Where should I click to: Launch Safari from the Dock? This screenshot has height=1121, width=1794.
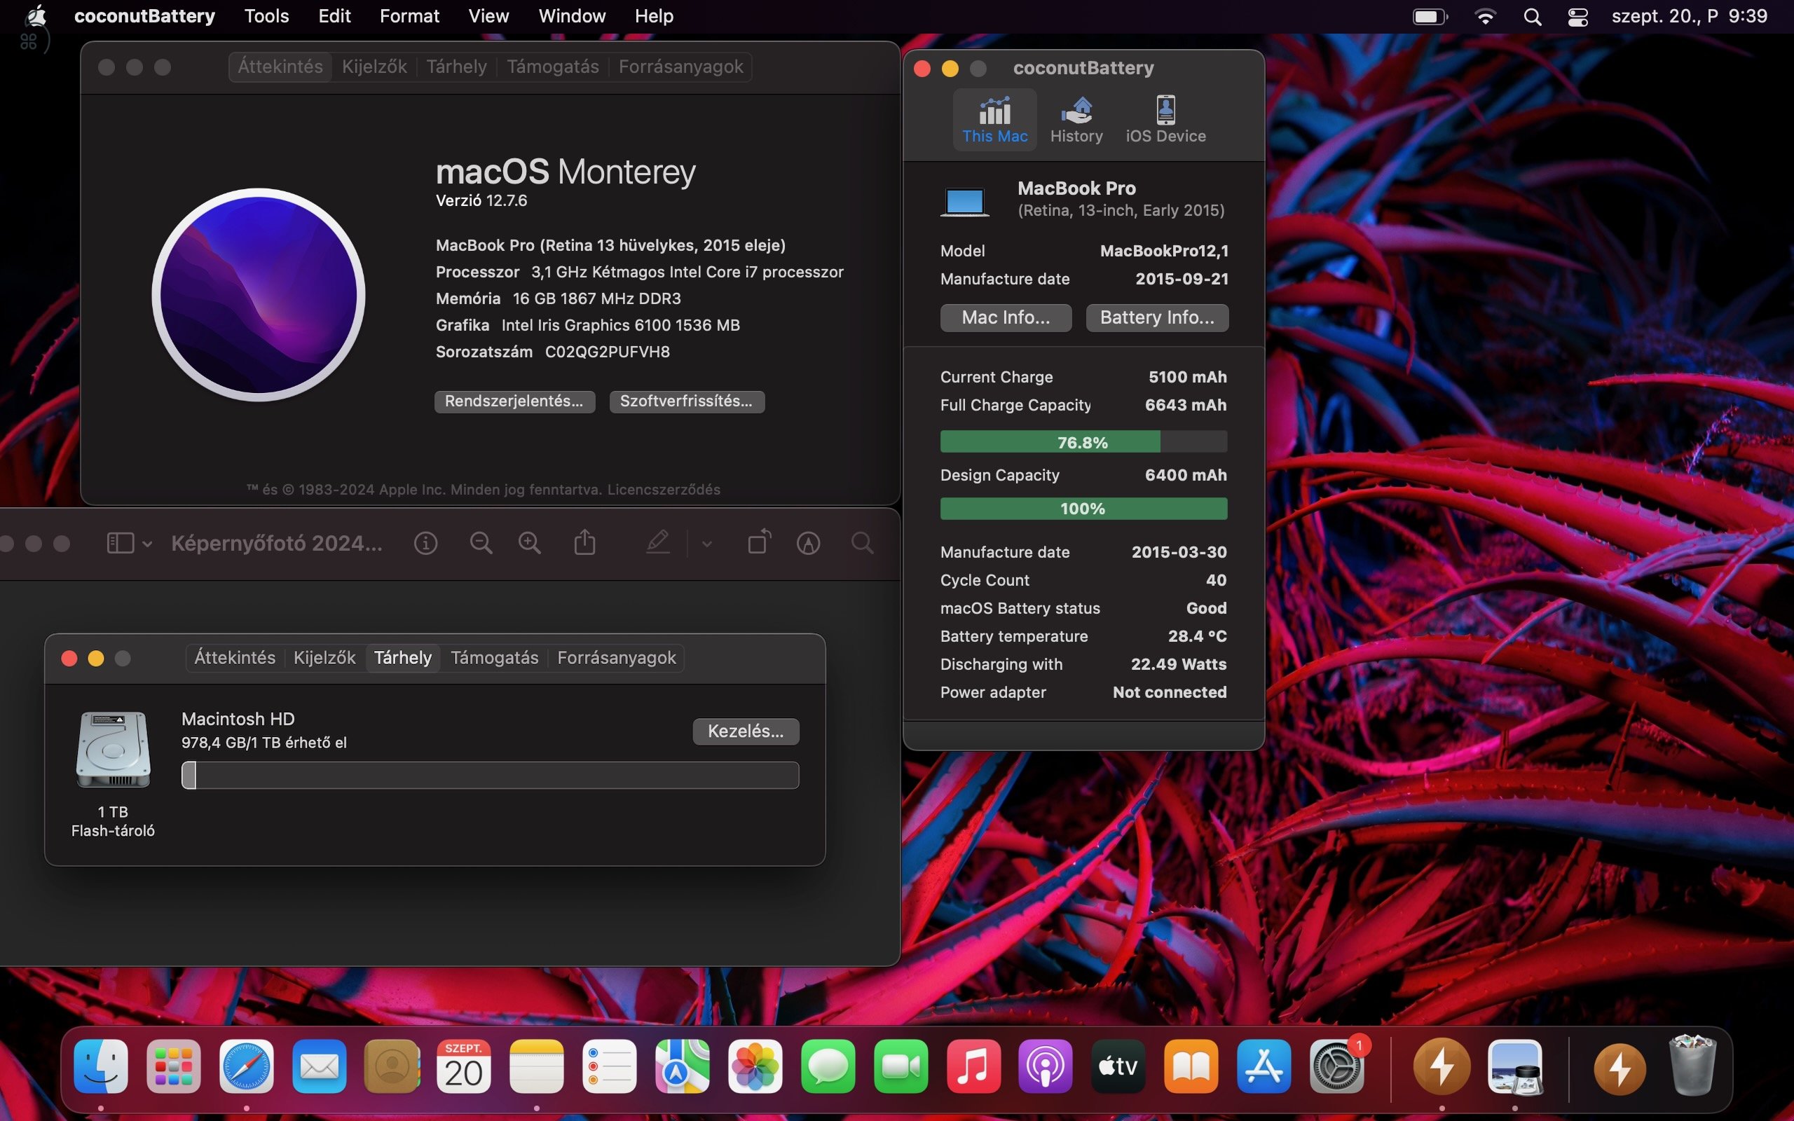247,1067
